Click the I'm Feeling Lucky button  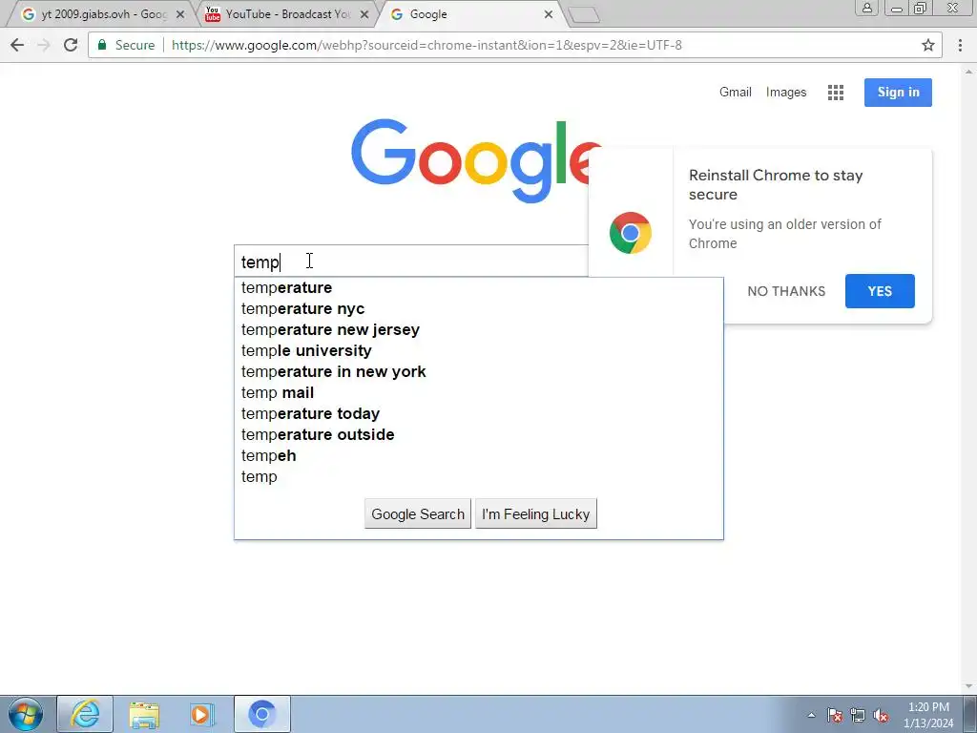pyautogui.click(x=536, y=514)
